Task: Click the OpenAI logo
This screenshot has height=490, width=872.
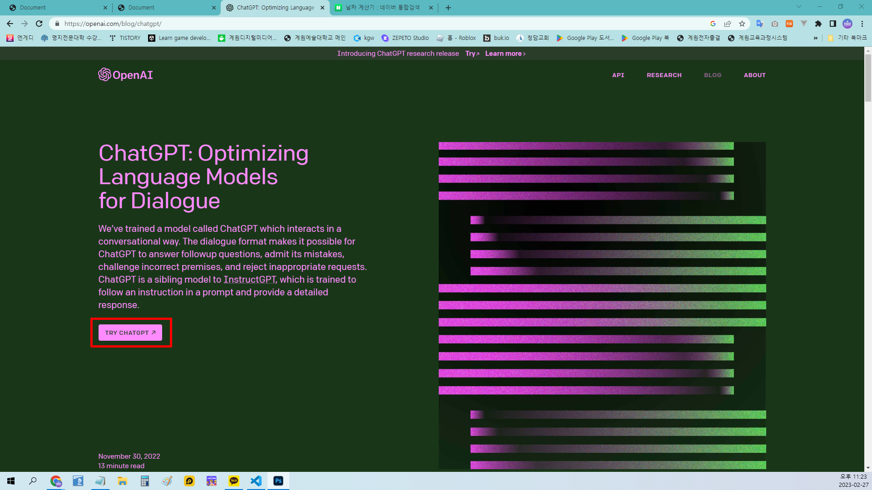Action: click(x=125, y=75)
